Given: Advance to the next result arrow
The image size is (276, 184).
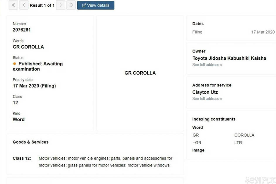Looking at the screenshot, I should pos(61,5).
